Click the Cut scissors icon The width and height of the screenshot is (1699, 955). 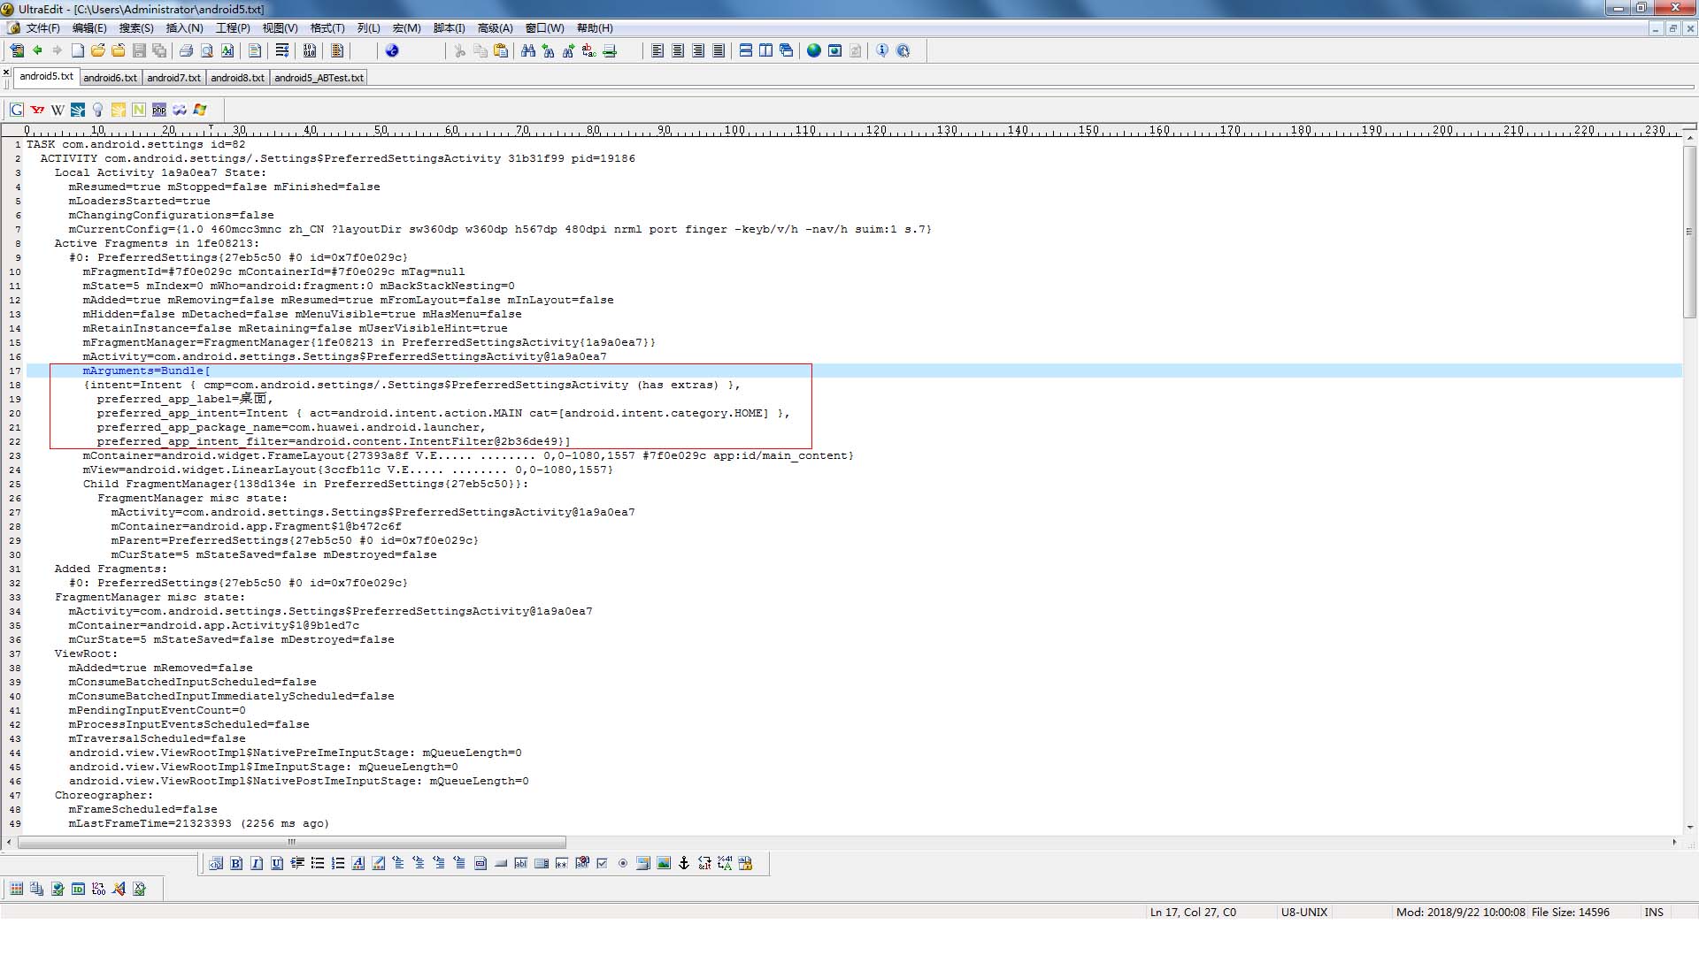click(459, 50)
